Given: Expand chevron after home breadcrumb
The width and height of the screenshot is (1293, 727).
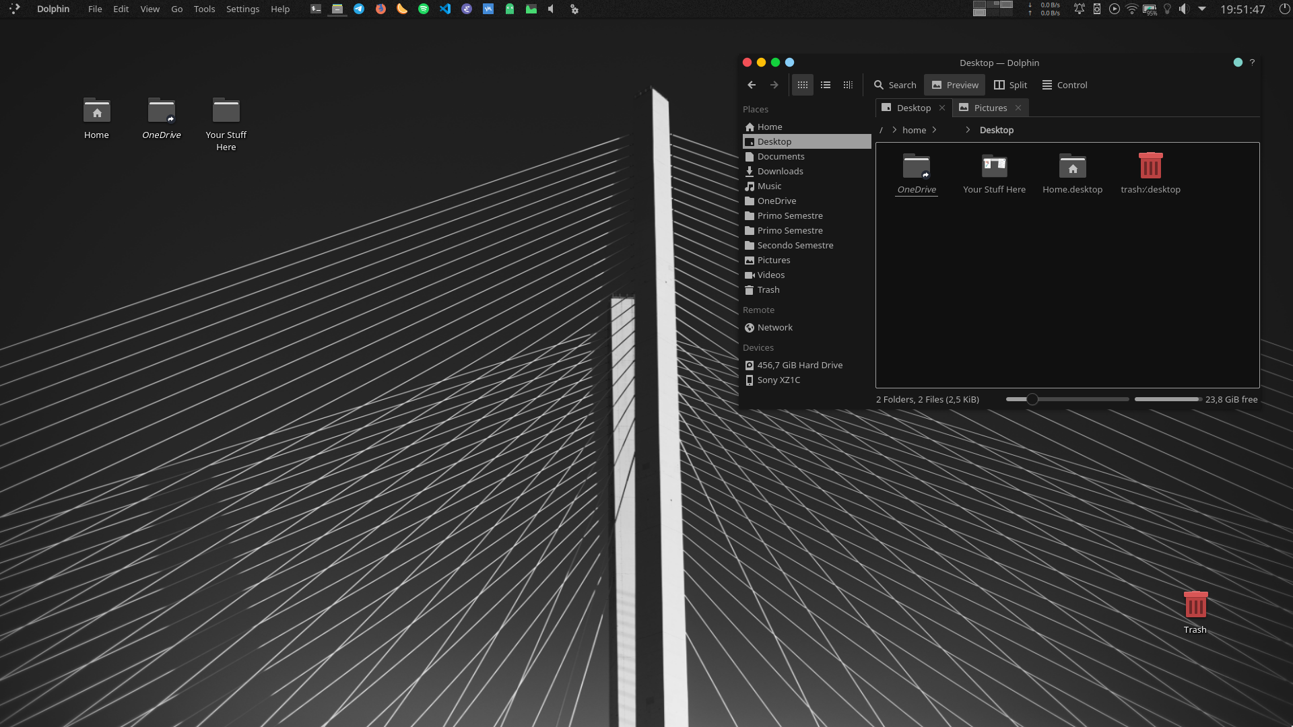Looking at the screenshot, I should [x=935, y=130].
